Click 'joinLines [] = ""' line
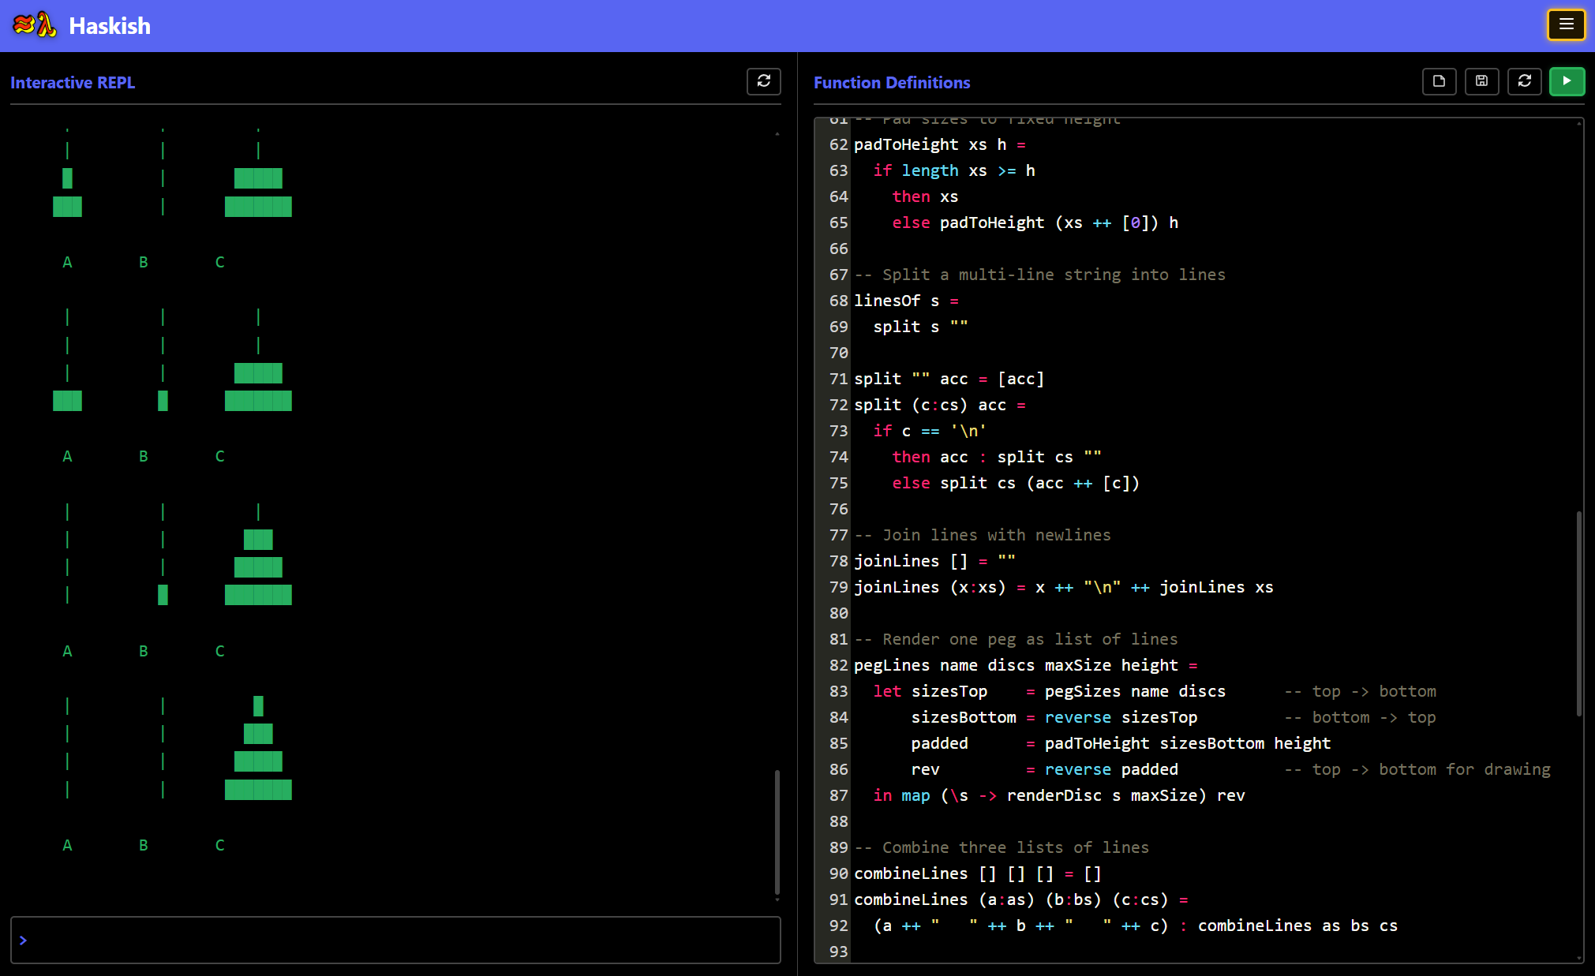The width and height of the screenshot is (1595, 976). point(934,561)
